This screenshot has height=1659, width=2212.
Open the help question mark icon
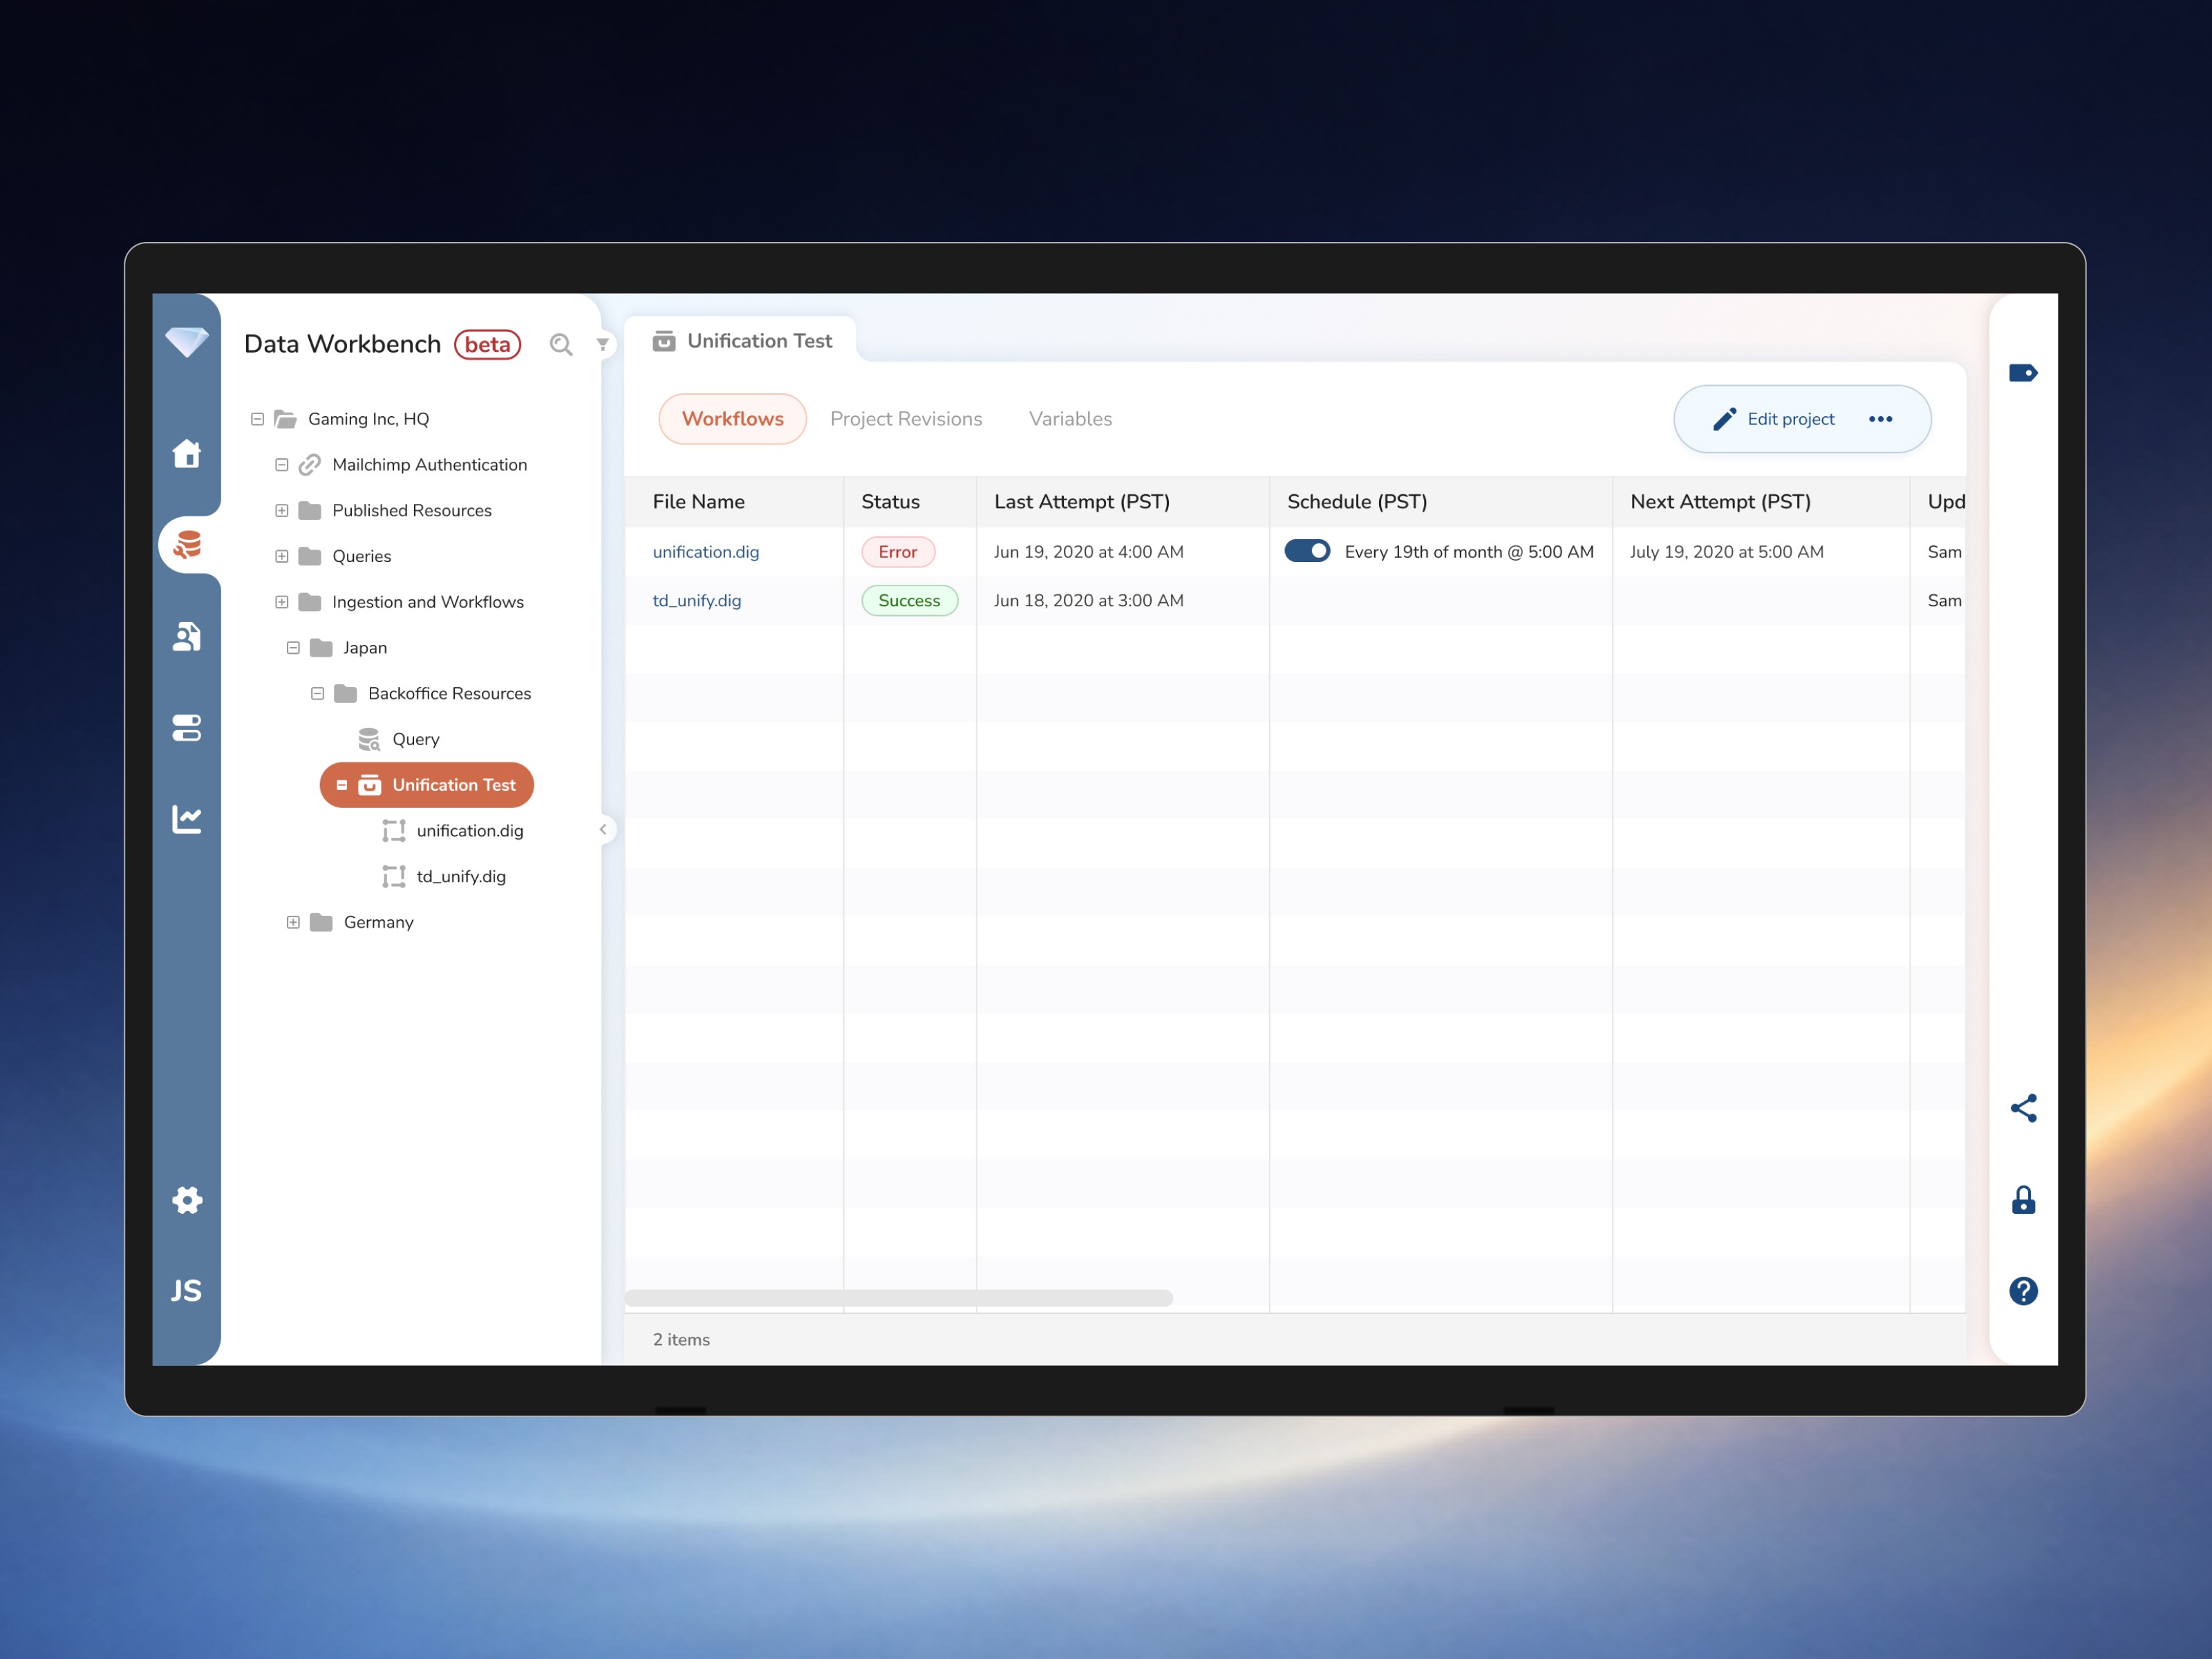tap(2023, 1291)
